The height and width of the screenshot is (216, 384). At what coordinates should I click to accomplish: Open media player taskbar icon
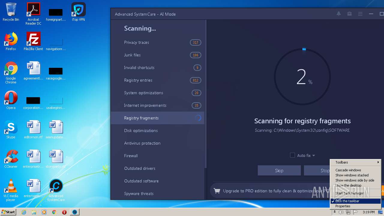(x=44, y=212)
